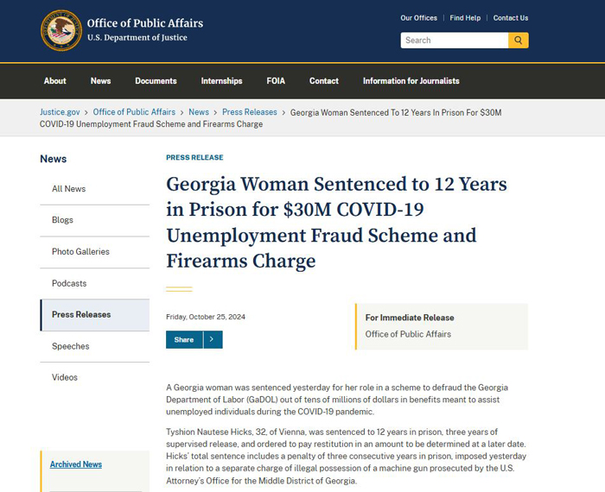Click the Share button
This screenshot has height=492, width=605.
(184, 339)
